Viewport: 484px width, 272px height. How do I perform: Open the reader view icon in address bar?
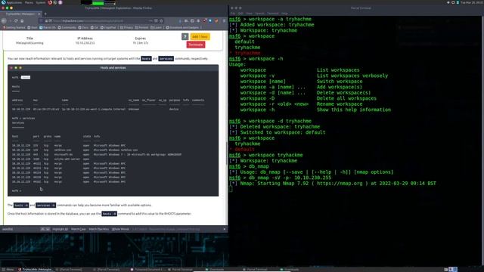pos(156,21)
